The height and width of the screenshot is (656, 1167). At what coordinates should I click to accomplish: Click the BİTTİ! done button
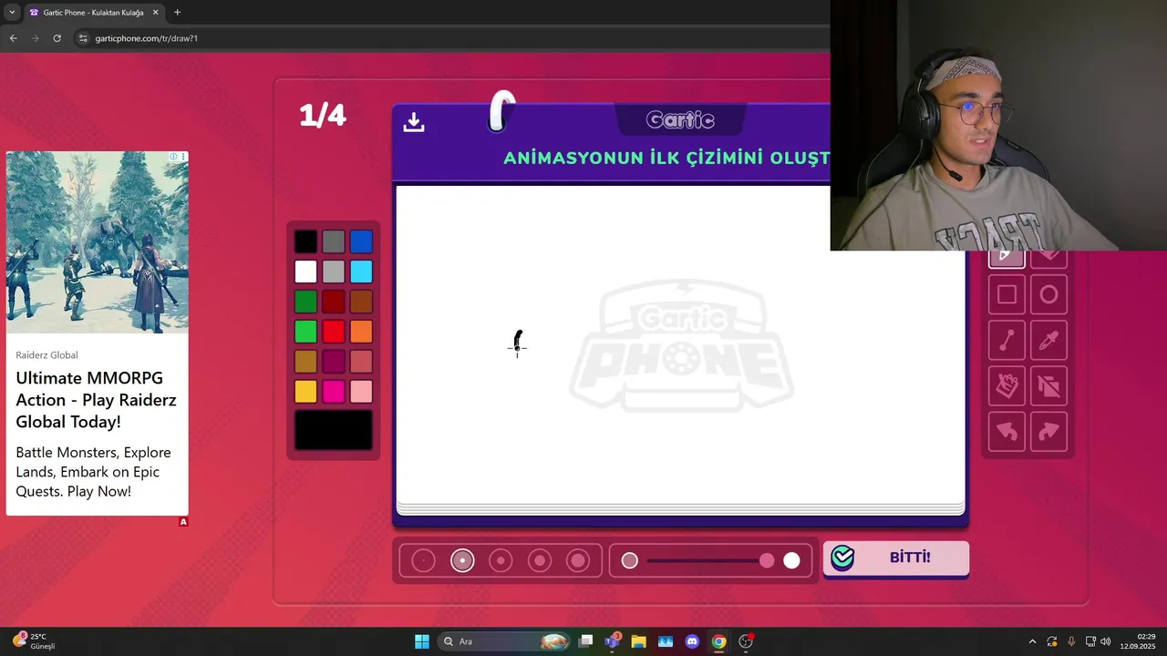click(896, 559)
